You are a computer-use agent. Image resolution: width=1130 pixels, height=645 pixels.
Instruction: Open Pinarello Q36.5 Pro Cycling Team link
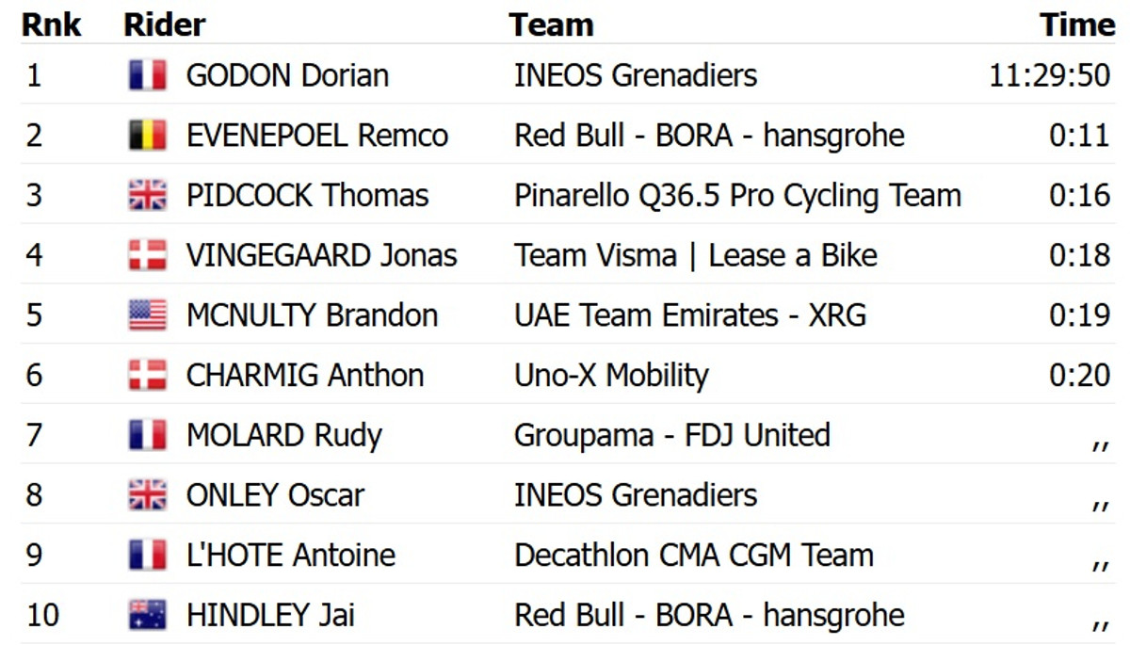click(737, 196)
